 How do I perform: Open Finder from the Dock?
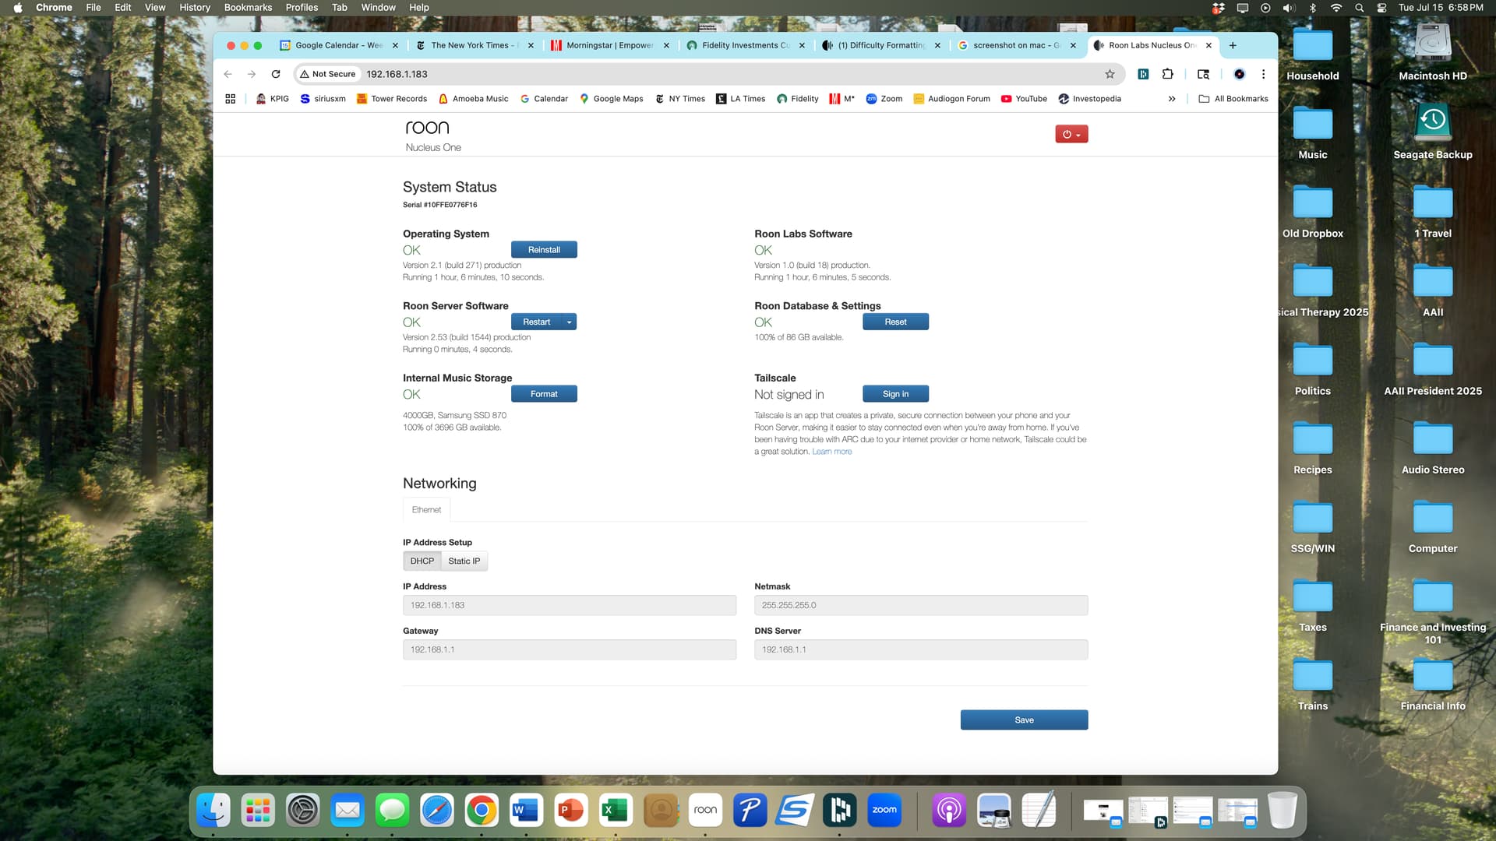click(213, 811)
